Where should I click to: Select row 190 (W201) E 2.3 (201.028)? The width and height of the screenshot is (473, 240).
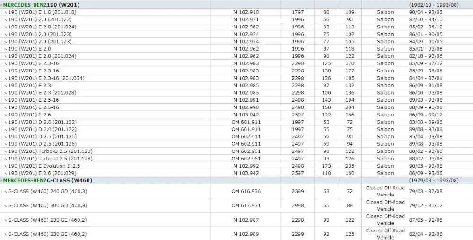click(236, 93)
